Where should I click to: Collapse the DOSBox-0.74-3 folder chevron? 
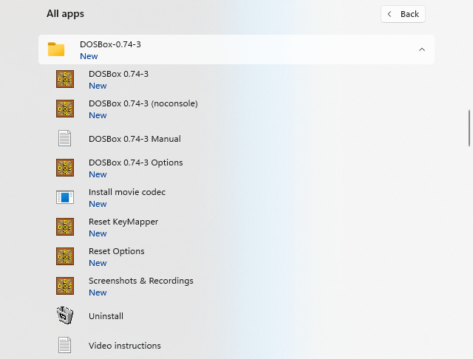(x=422, y=49)
